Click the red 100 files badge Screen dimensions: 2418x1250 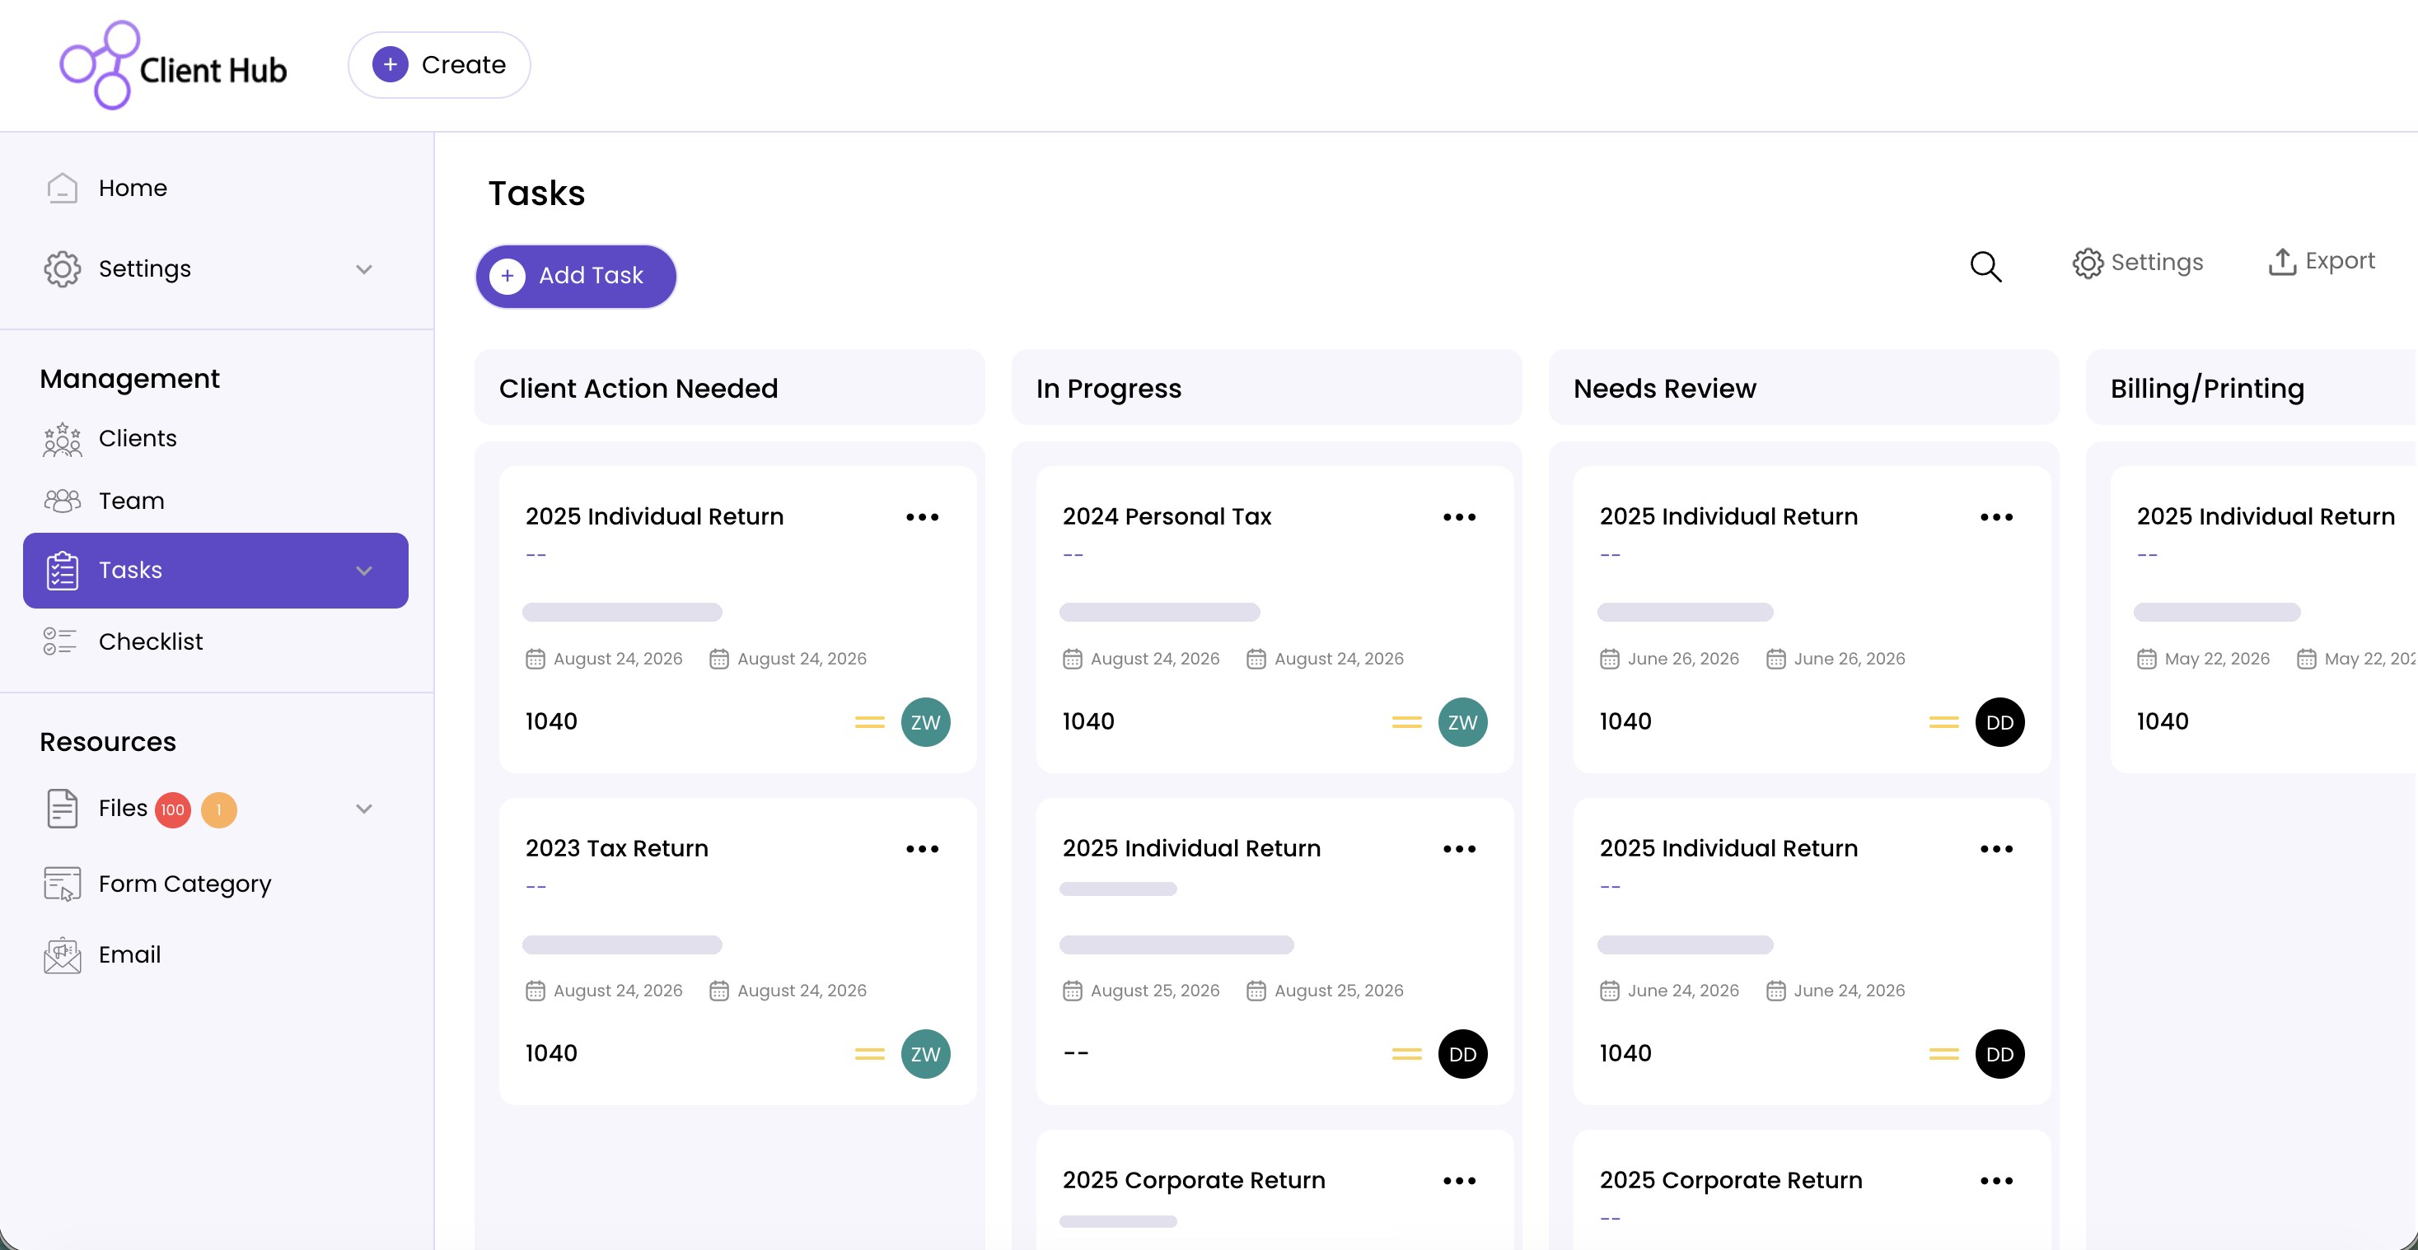pos(173,810)
